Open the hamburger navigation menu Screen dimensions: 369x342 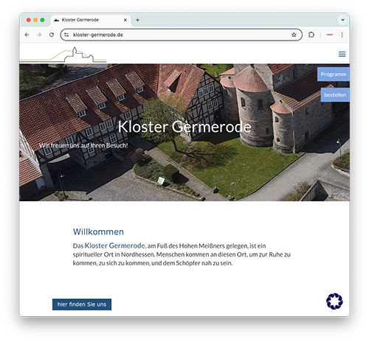click(342, 54)
